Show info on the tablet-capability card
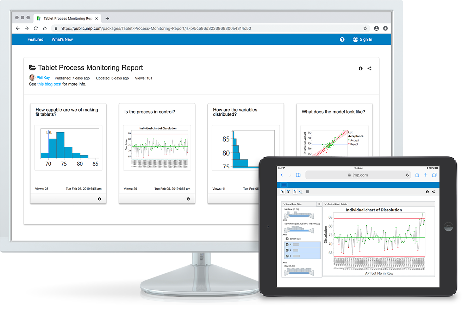The width and height of the screenshot is (462, 312). [x=99, y=199]
